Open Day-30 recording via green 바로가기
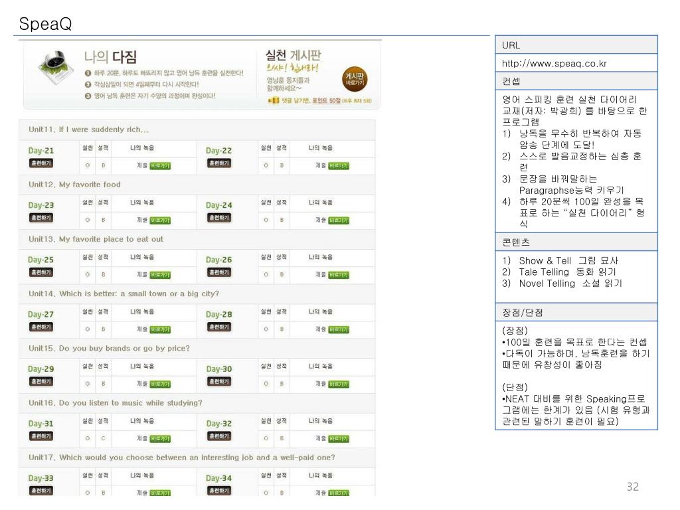The height and width of the screenshot is (510, 680). (338, 384)
